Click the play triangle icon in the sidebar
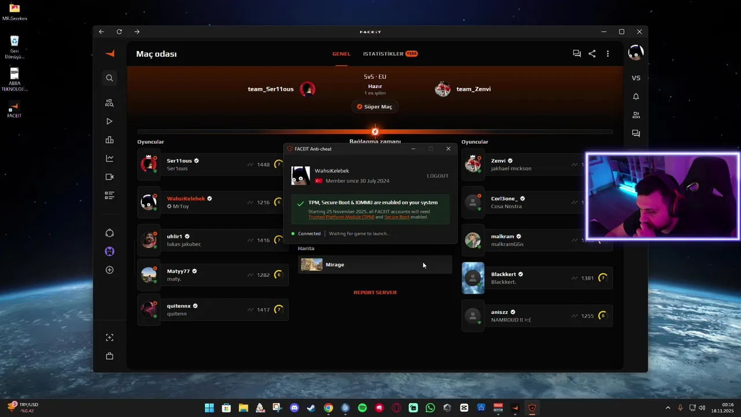Image resolution: width=741 pixels, height=417 pixels. [109, 122]
